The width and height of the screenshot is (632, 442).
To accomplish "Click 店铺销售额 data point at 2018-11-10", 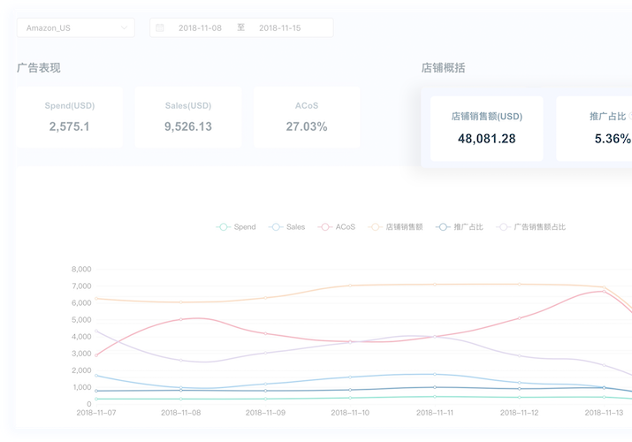I will 350,286.
